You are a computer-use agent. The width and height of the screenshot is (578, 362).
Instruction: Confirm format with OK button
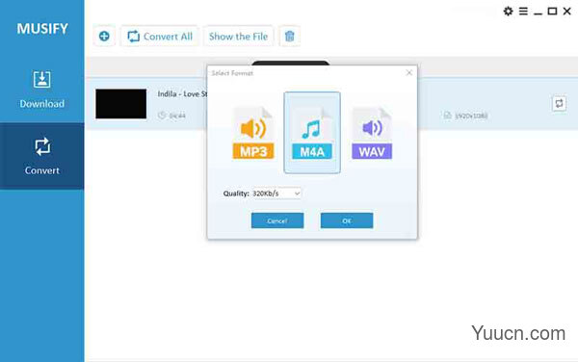347,220
